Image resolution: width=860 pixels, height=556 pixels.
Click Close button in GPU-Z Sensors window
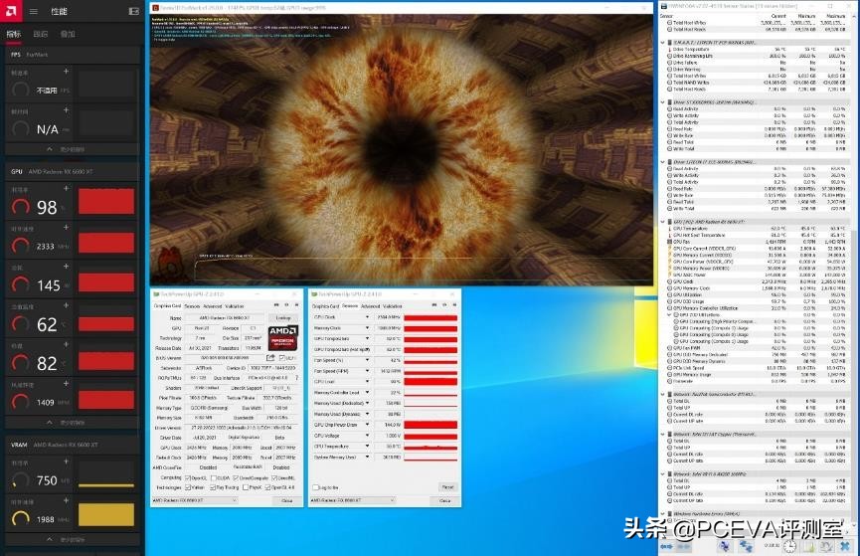[x=444, y=500]
